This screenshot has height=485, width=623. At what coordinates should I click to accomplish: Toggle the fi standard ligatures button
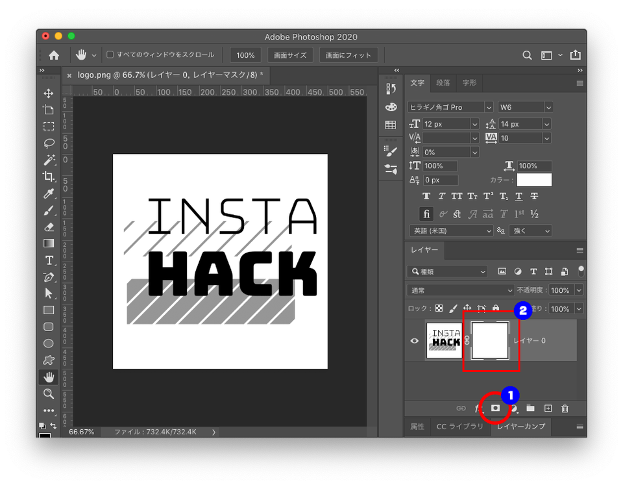pos(426,214)
